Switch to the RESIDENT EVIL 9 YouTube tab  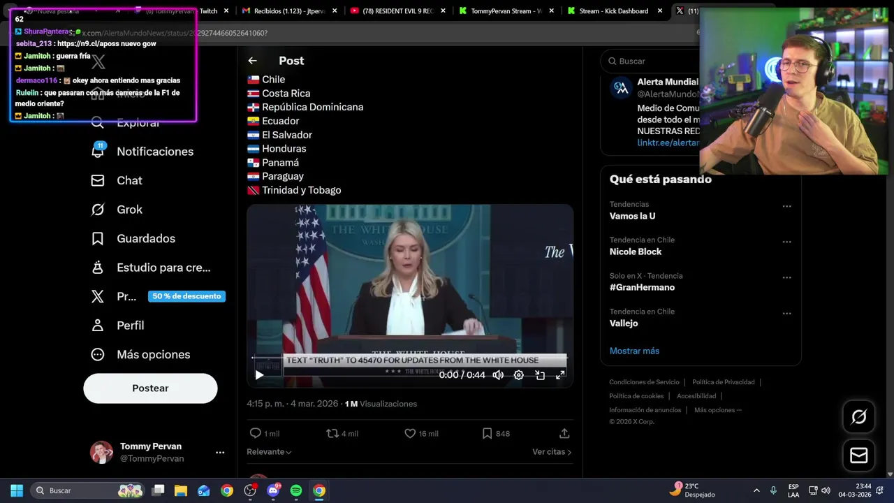[397, 11]
